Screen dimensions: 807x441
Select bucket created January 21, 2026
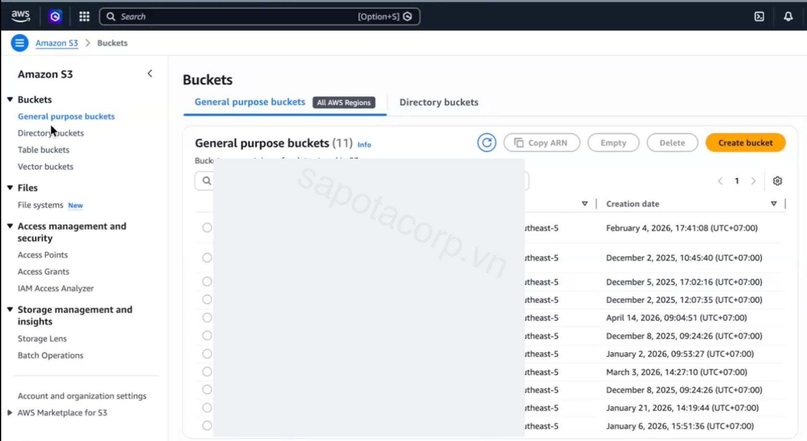click(207, 407)
